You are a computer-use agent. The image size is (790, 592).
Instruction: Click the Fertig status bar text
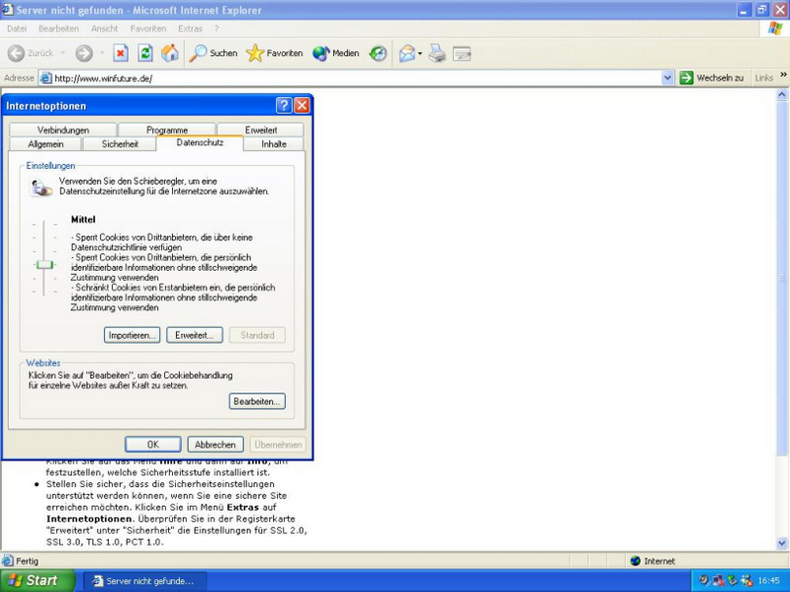tap(27, 560)
